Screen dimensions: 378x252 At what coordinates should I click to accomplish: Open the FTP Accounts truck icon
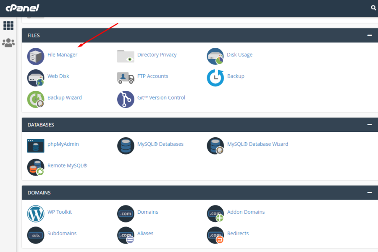pos(126,78)
